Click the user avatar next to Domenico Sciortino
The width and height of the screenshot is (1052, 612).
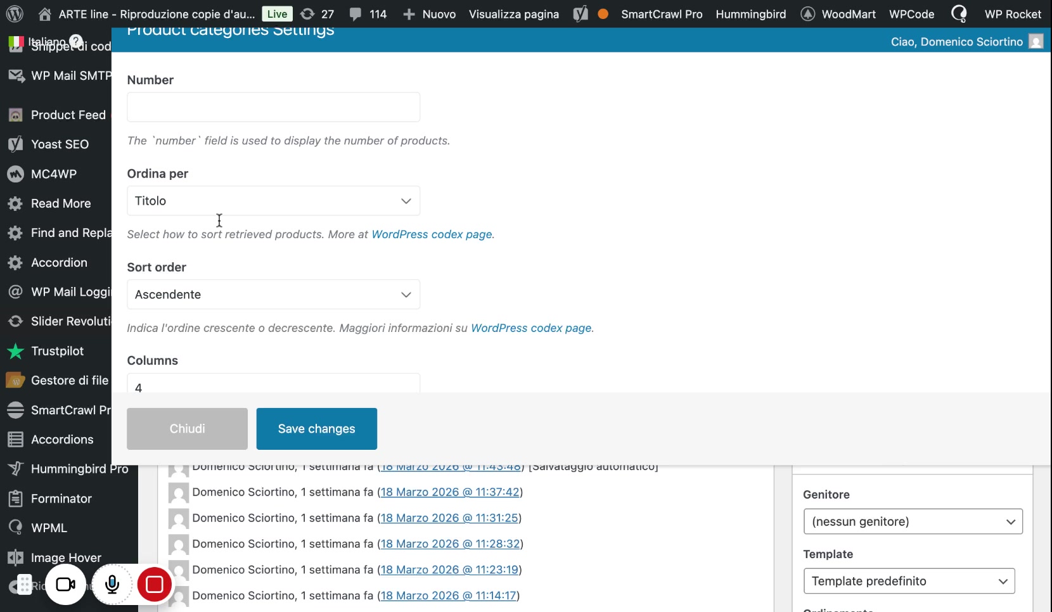click(1036, 42)
